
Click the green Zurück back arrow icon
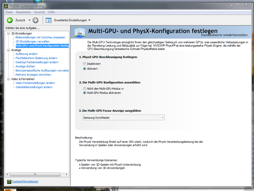point(10,20)
